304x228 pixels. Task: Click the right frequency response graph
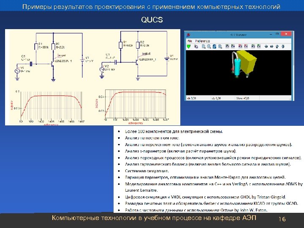tap(133, 106)
